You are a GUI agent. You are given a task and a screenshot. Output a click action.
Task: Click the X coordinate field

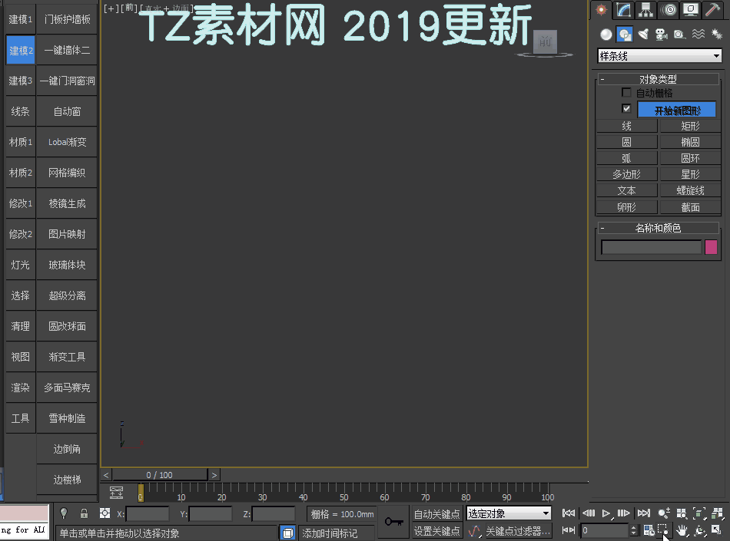pyautogui.click(x=148, y=514)
